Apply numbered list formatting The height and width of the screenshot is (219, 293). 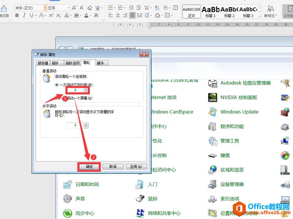coord(121,8)
